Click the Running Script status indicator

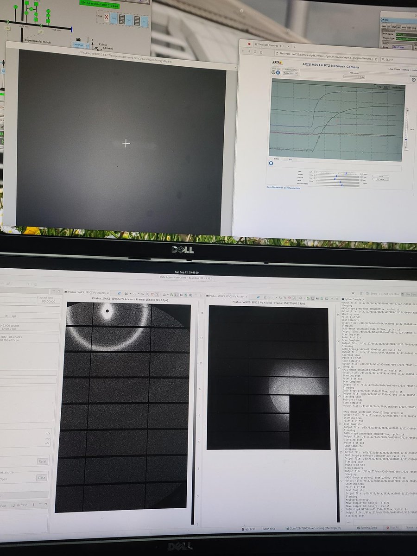[366, 528]
